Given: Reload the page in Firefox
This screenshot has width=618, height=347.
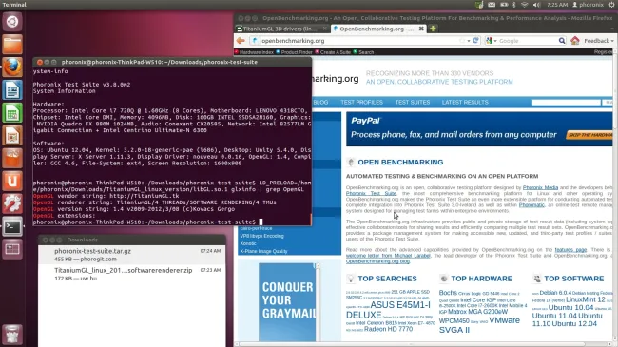Looking at the screenshot, I should [475, 41].
